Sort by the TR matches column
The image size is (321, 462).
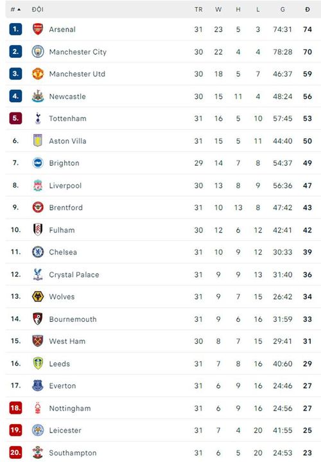tap(198, 10)
